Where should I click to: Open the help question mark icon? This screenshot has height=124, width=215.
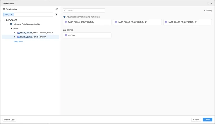208,3
